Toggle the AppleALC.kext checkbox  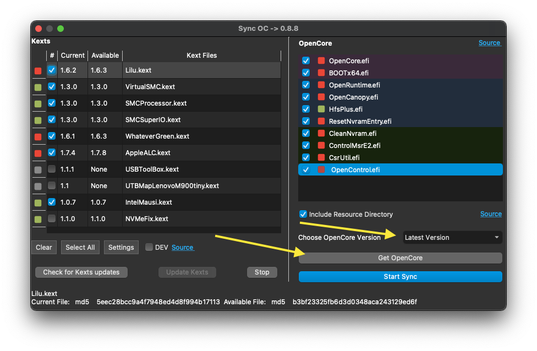52,152
